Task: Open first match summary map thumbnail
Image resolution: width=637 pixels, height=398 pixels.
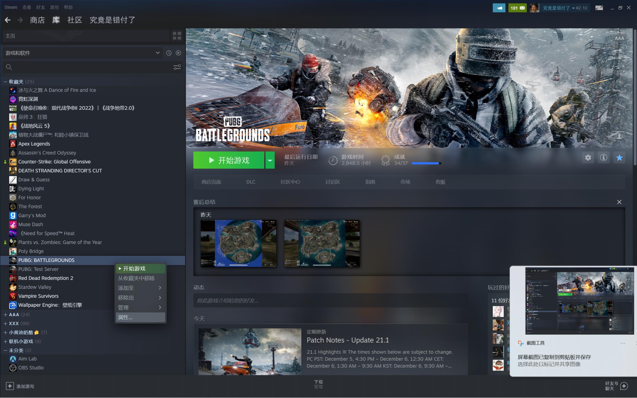Action: pyautogui.click(x=238, y=243)
